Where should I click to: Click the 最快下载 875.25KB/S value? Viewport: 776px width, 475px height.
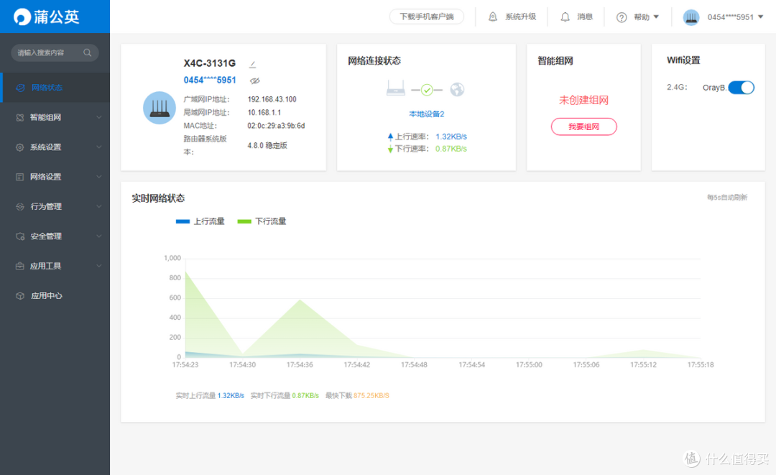(371, 396)
